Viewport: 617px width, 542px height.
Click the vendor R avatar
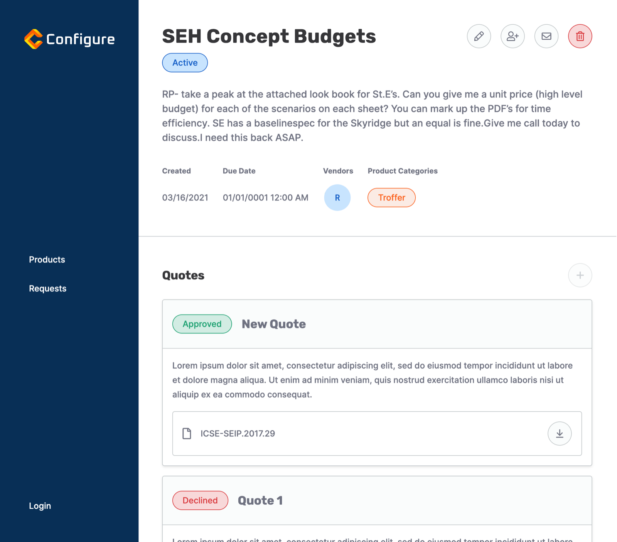(337, 198)
